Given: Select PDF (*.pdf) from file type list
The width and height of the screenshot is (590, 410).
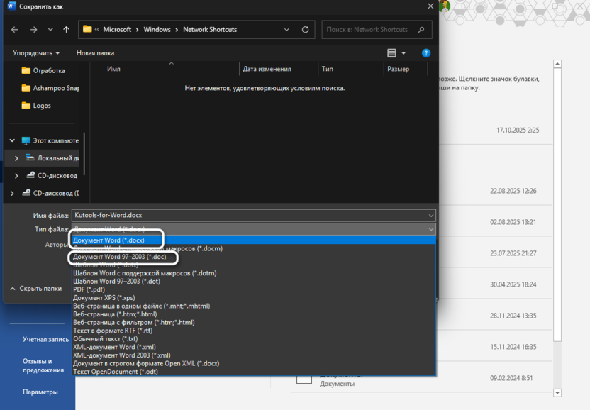Looking at the screenshot, I should 89,289.
